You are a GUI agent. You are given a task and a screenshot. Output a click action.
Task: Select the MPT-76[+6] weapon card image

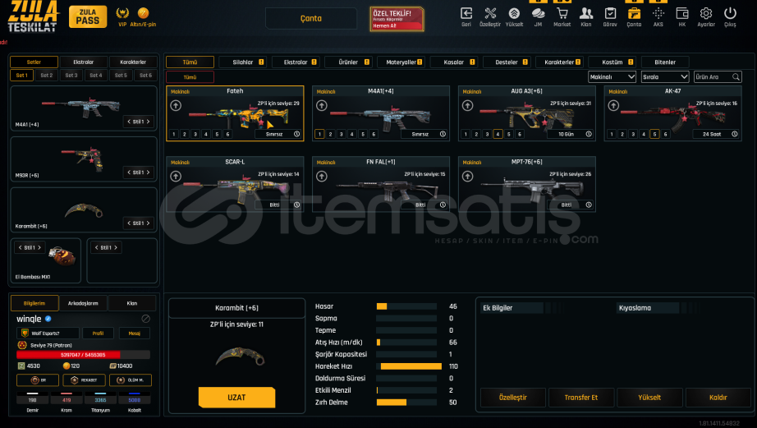coord(533,190)
